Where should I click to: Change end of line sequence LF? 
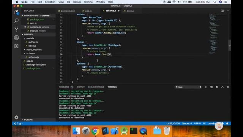[x=204, y=123]
